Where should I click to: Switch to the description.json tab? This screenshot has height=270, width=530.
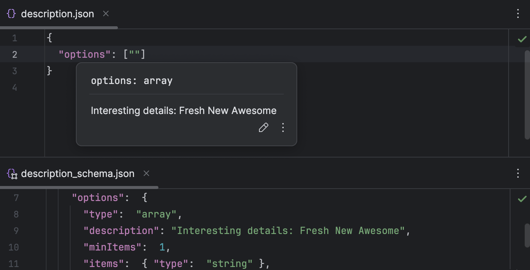pyautogui.click(x=57, y=13)
